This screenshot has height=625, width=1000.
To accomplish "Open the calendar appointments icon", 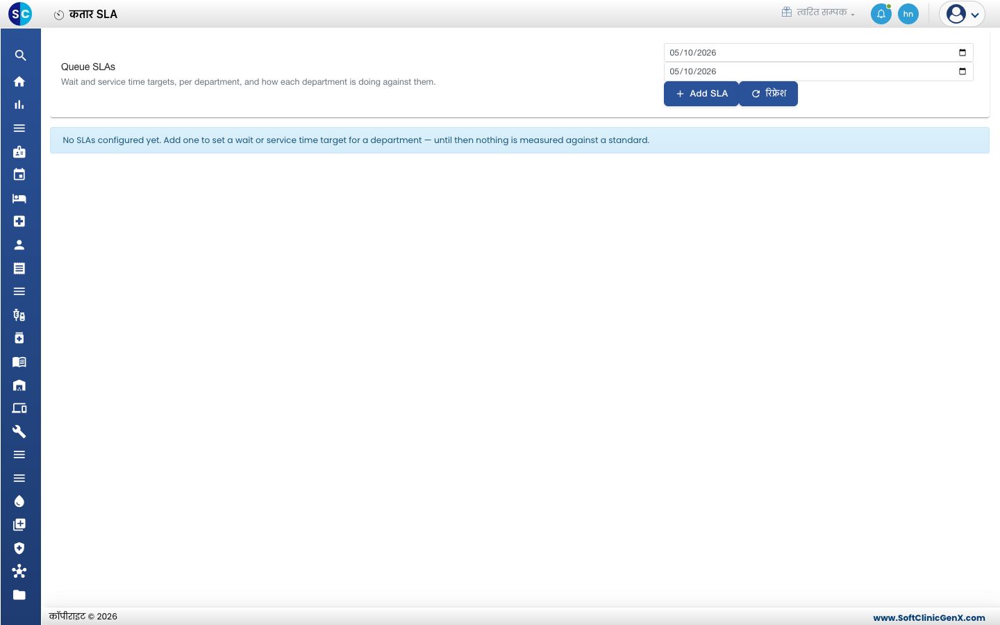I will 19,174.
